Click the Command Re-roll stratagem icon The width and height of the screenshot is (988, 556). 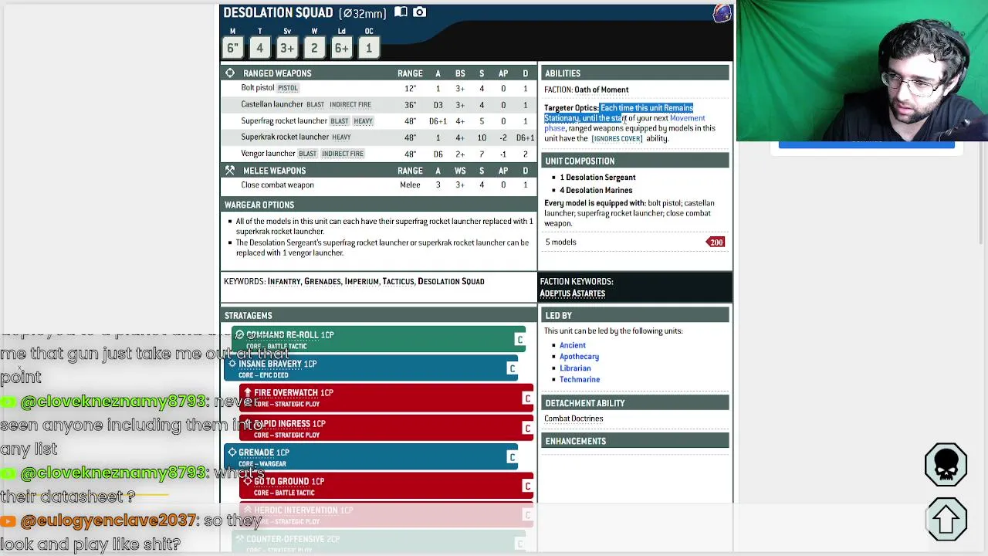239,335
